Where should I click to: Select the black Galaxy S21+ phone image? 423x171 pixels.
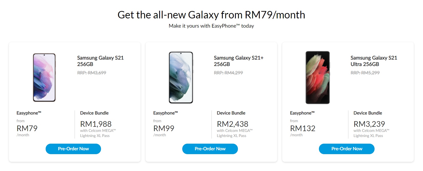coord(181,77)
